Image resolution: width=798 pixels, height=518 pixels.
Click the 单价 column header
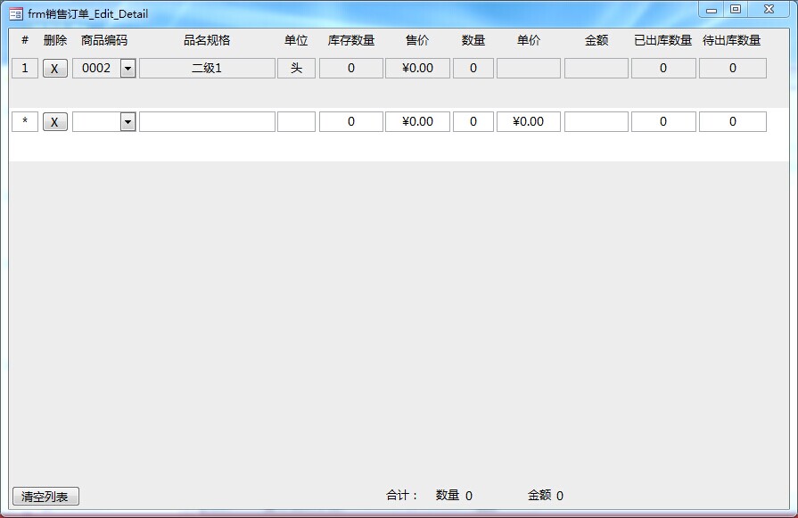528,40
